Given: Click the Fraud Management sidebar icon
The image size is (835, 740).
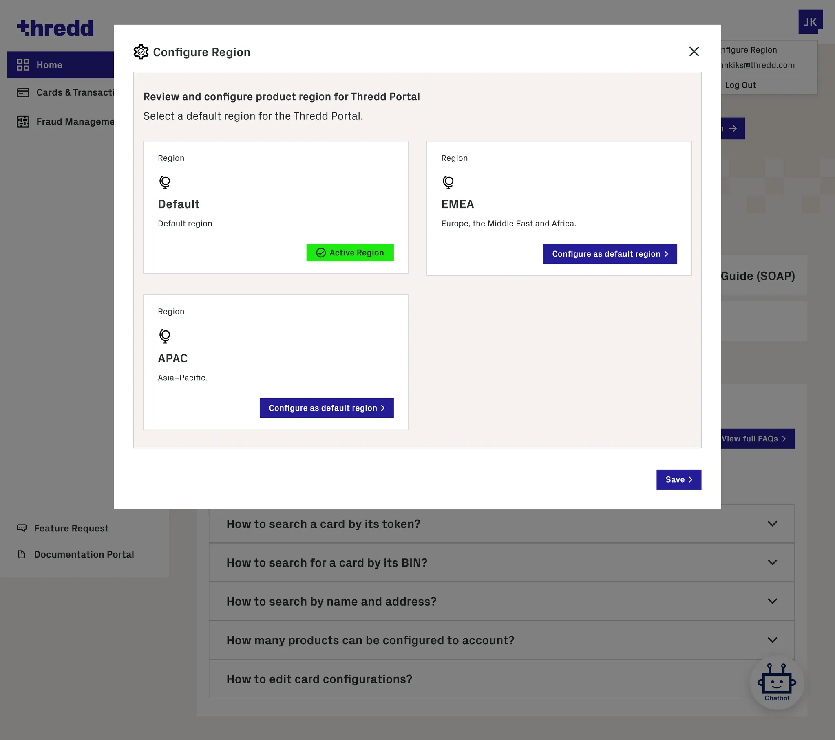Looking at the screenshot, I should point(23,122).
